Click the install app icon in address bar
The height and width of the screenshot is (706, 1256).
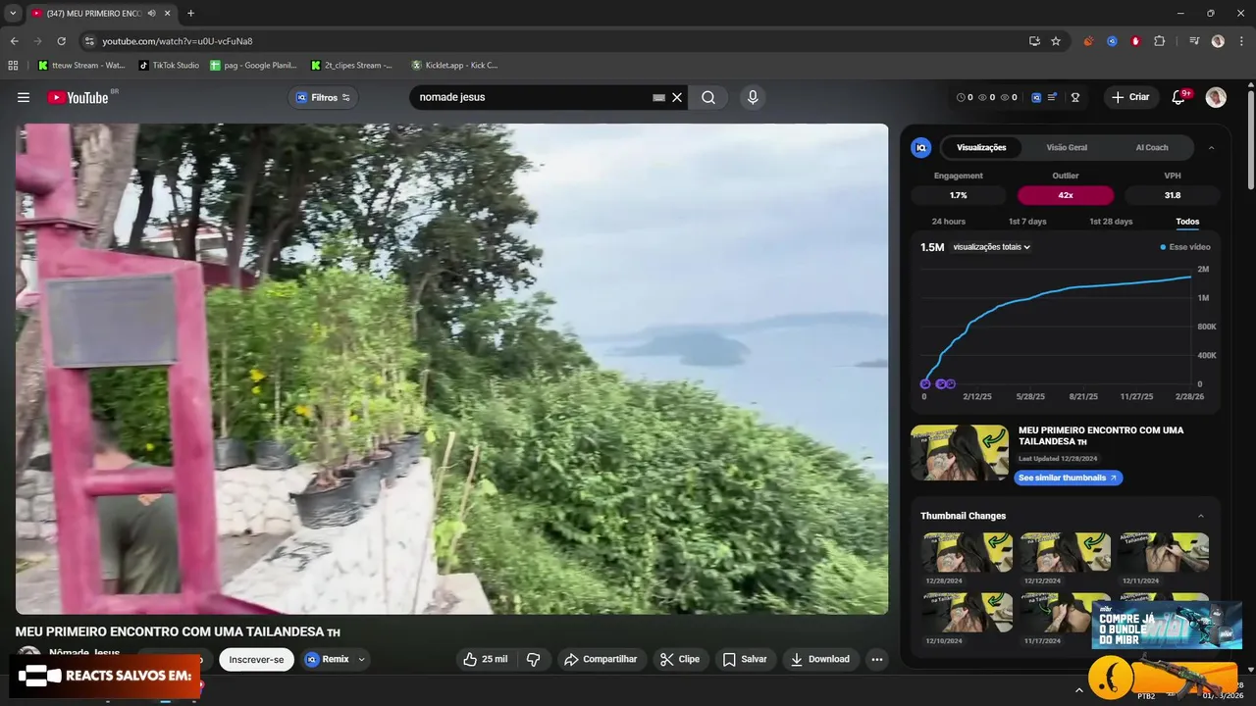[1034, 41]
